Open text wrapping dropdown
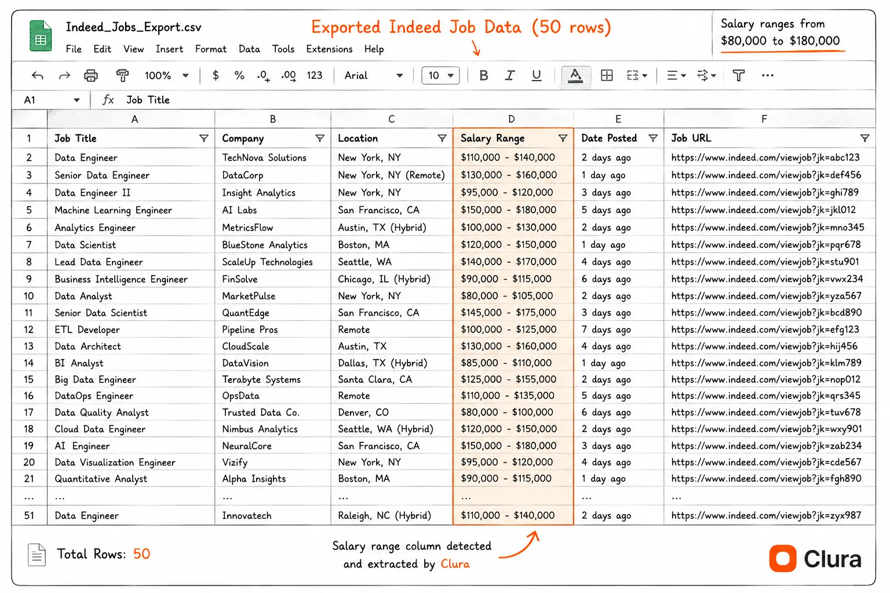Viewport: 890px width, 593px height. (706, 75)
